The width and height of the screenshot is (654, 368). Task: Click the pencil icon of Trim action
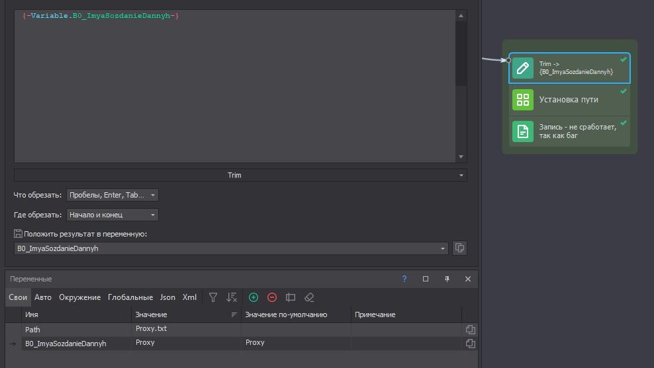(522, 68)
